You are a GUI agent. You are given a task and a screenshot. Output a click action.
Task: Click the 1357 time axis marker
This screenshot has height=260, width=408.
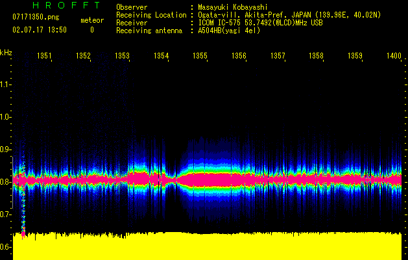click(x=278, y=55)
